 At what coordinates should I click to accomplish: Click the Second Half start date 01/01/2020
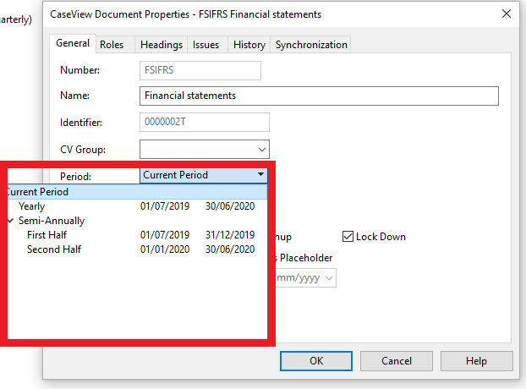click(165, 249)
